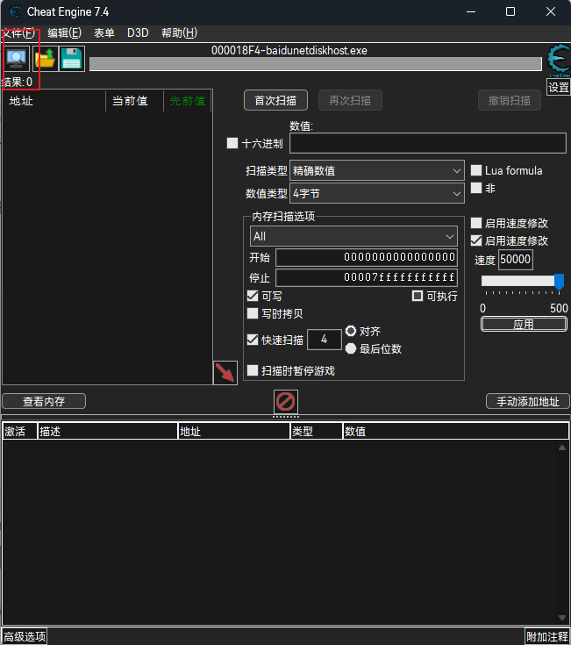Image resolution: width=571 pixels, height=645 pixels.
Task: Click the 查看内存 memory view button
Action: (x=44, y=402)
